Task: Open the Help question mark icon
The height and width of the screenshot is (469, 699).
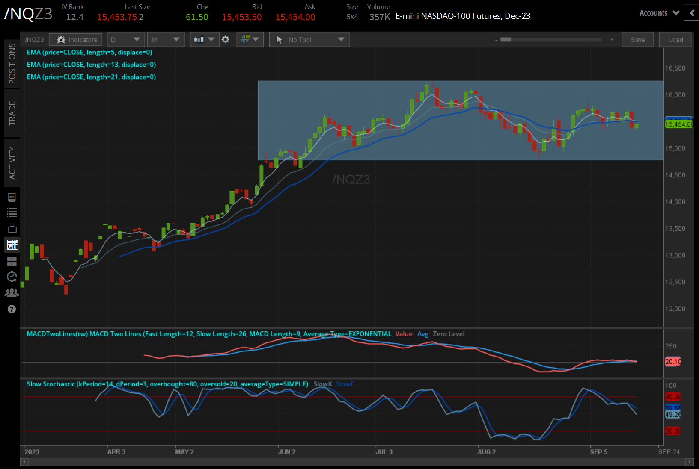Action: [x=12, y=309]
